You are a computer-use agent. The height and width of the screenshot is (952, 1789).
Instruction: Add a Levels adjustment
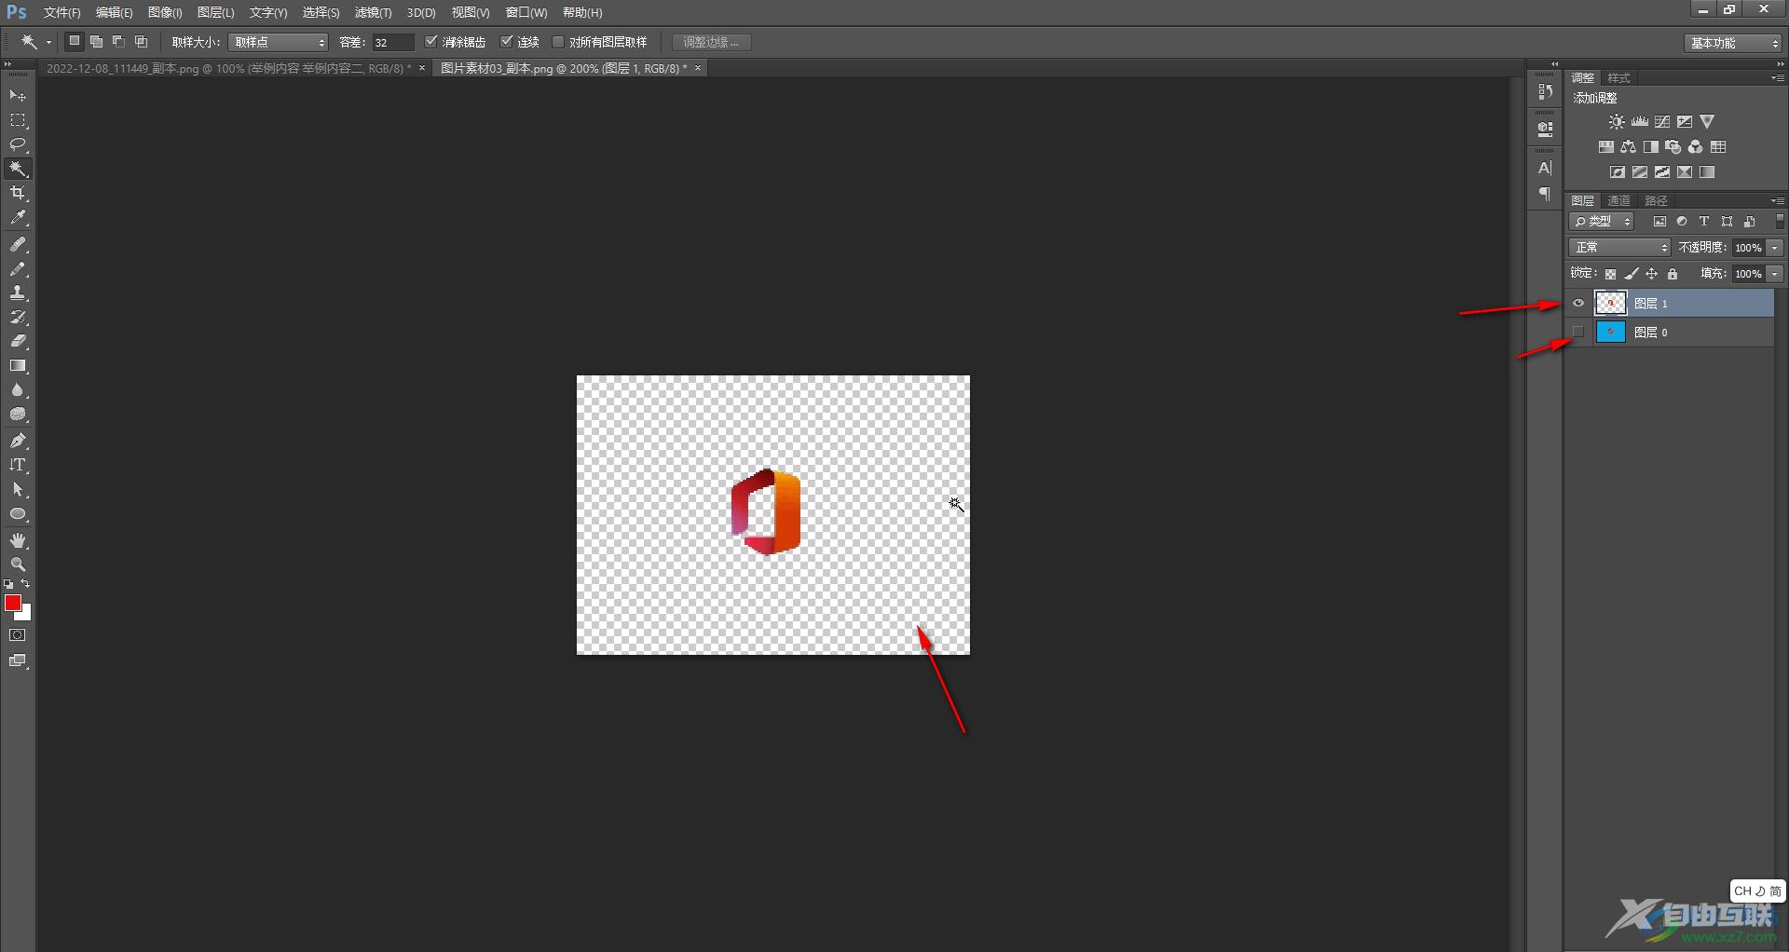[x=1640, y=122]
